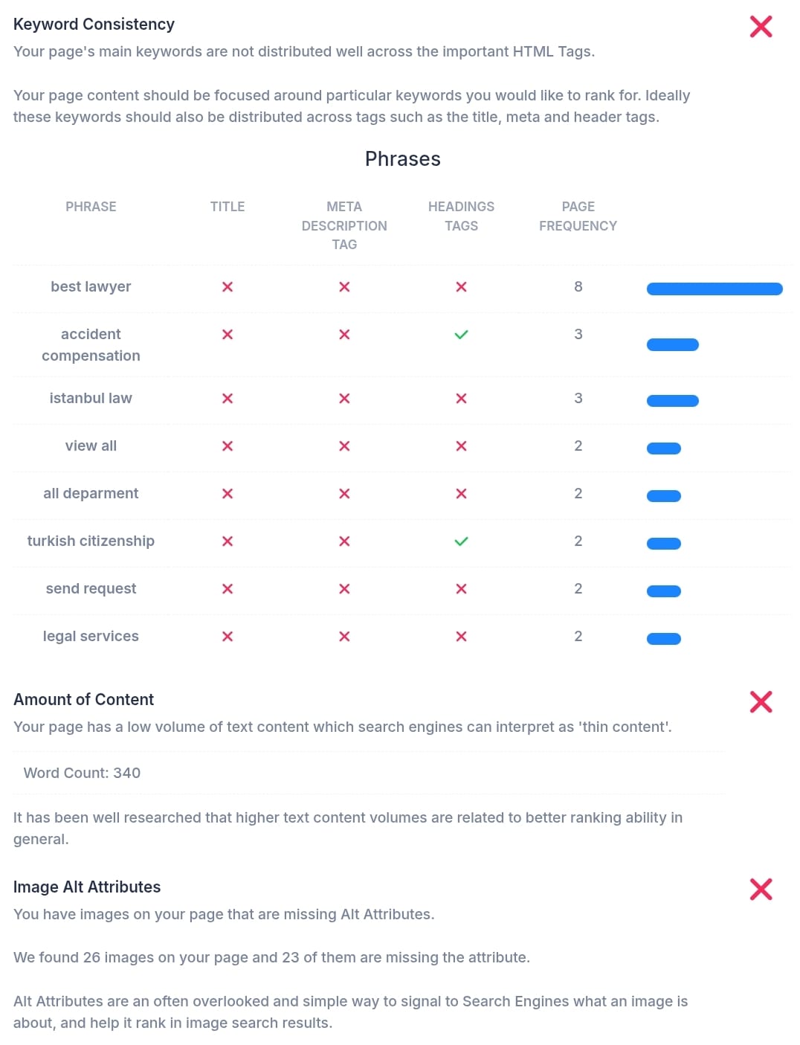Click the Word Count: 340 field
800x1045 pixels.
[x=82, y=773]
